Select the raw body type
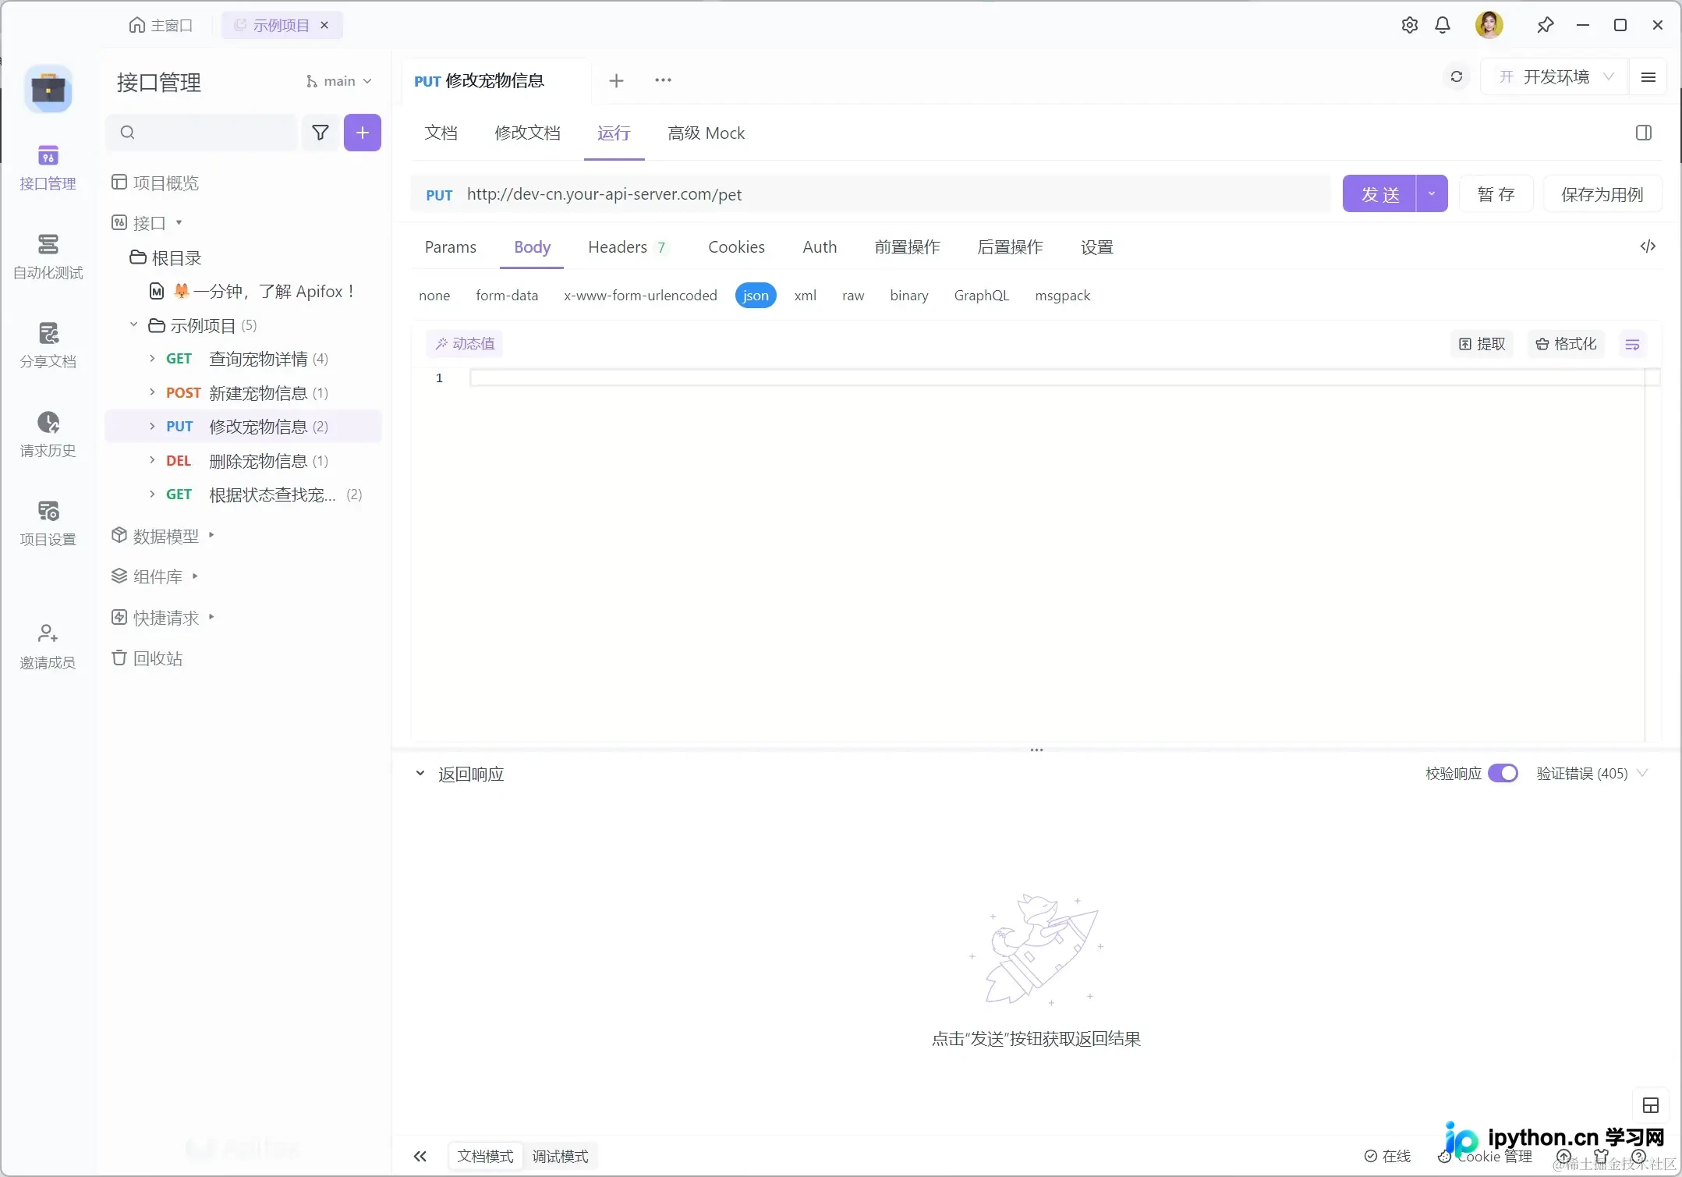Image resolution: width=1682 pixels, height=1177 pixels. coord(853,296)
